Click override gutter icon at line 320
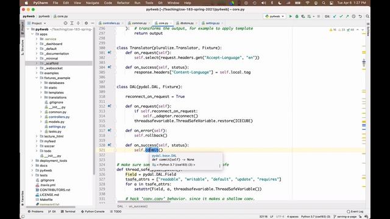Viewport: 390px width, 219px height. [x=109, y=145]
